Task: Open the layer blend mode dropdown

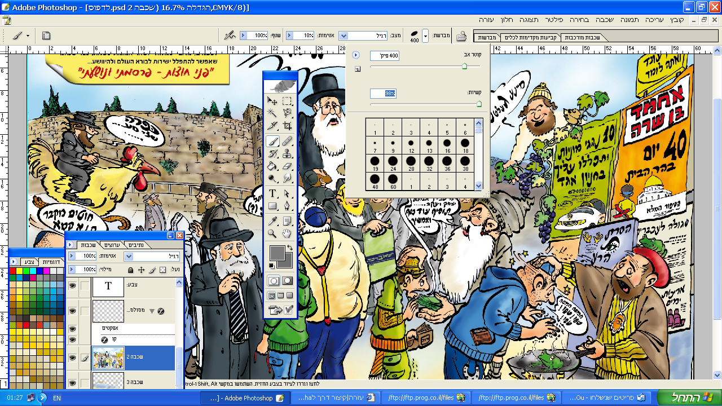Action: (x=129, y=256)
